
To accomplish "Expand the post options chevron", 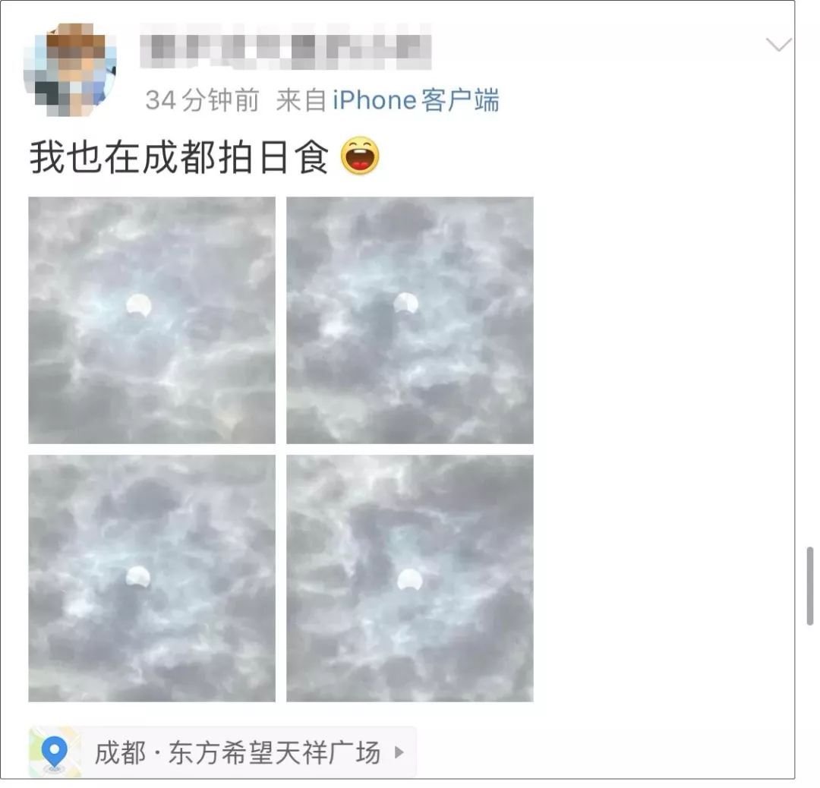I will pyautogui.click(x=779, y=45).
